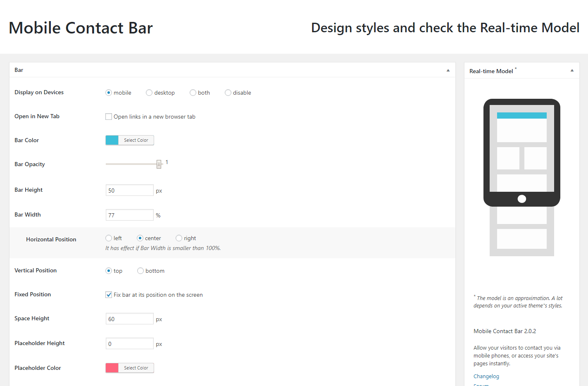Image resolution: width=588 pixels, height=386 pixels.
Task: Click the Horizontal Position label
Action: click(x=51, y=239)
